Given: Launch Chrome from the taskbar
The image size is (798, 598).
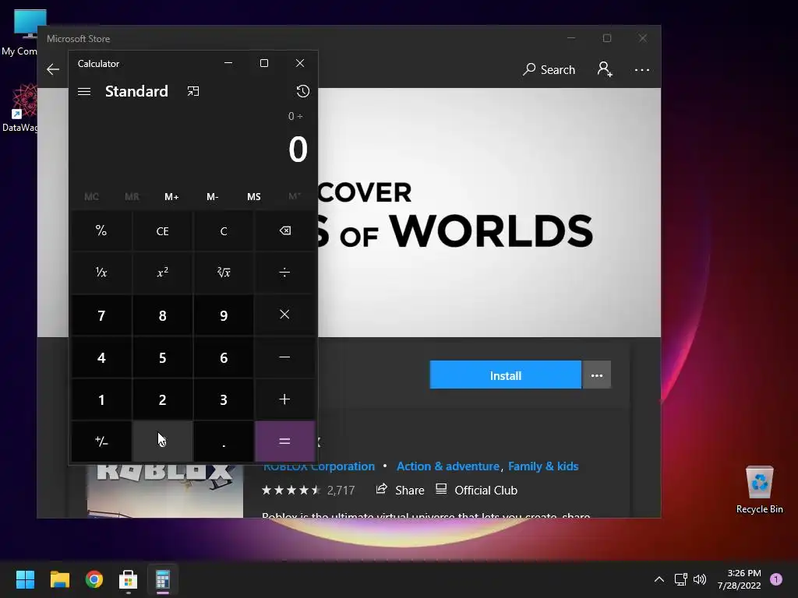Looking at the screenshot, I should click(94, 579).
